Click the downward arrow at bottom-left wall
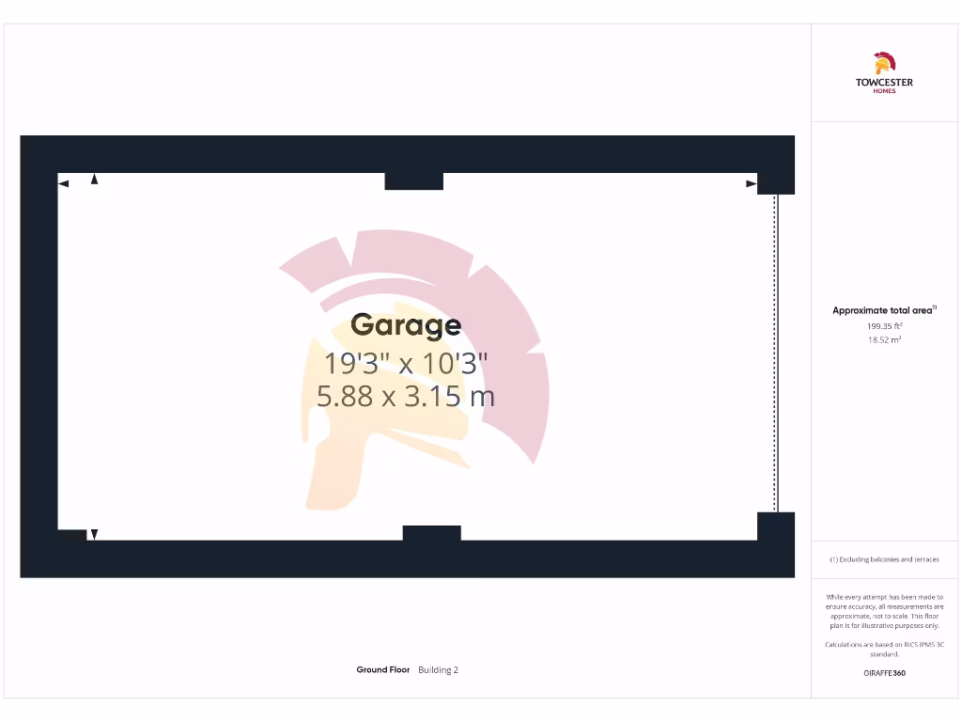The height and width of the screenshot is (722, 962). [94, 534]
